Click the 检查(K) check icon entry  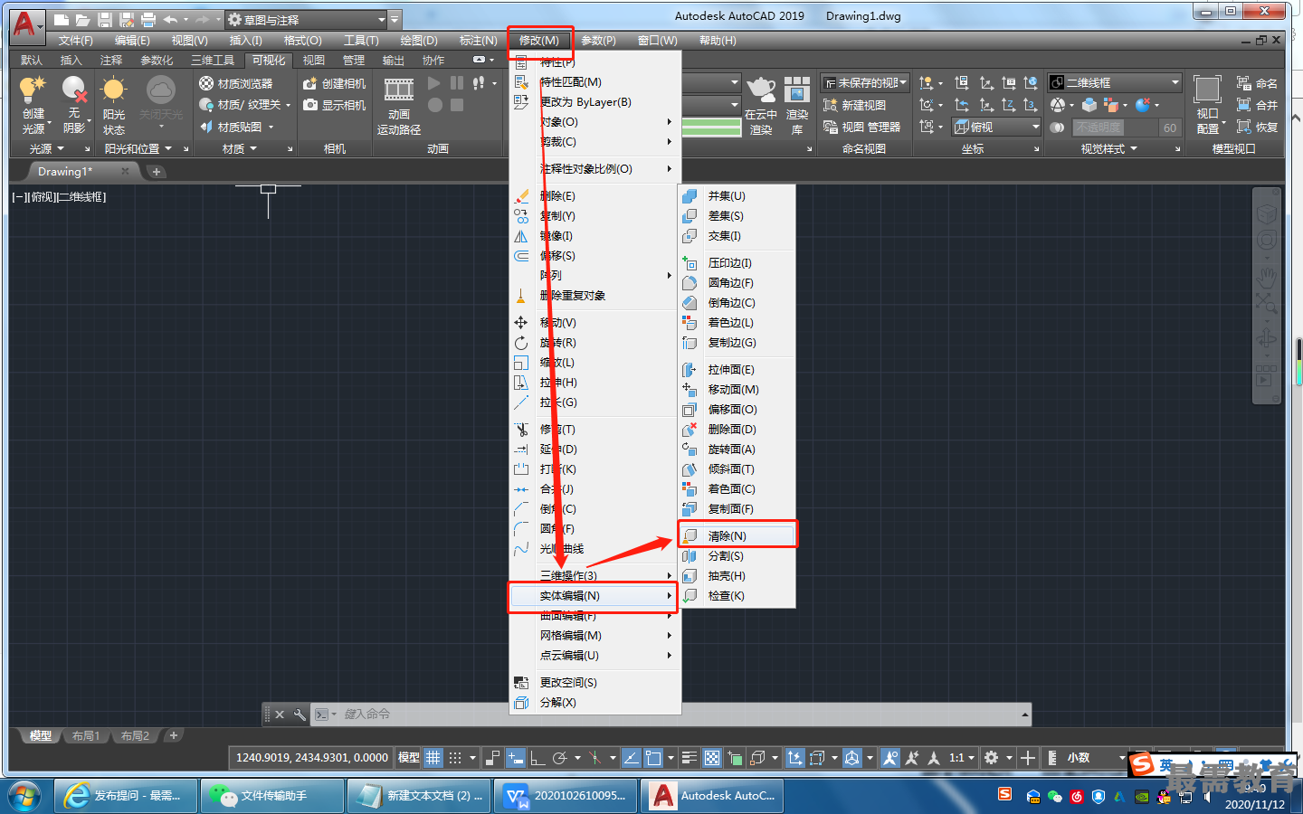(690, 595)
